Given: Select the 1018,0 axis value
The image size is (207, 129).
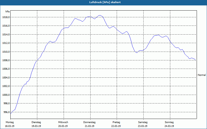Looking at the screenshot, I should [x=6, y=17].
